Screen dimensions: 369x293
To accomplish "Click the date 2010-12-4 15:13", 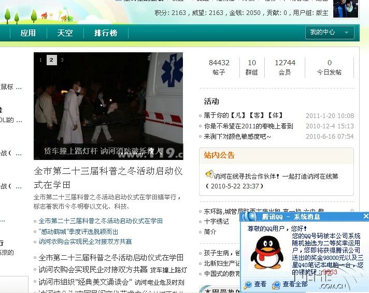I will [330, 126].
